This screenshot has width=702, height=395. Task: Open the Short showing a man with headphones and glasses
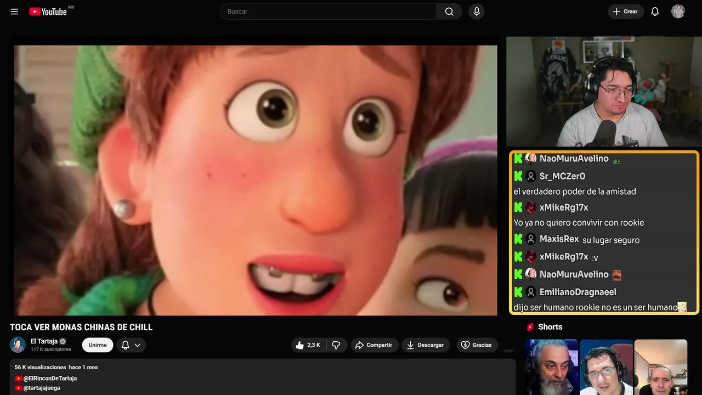(x=606, y=367)
